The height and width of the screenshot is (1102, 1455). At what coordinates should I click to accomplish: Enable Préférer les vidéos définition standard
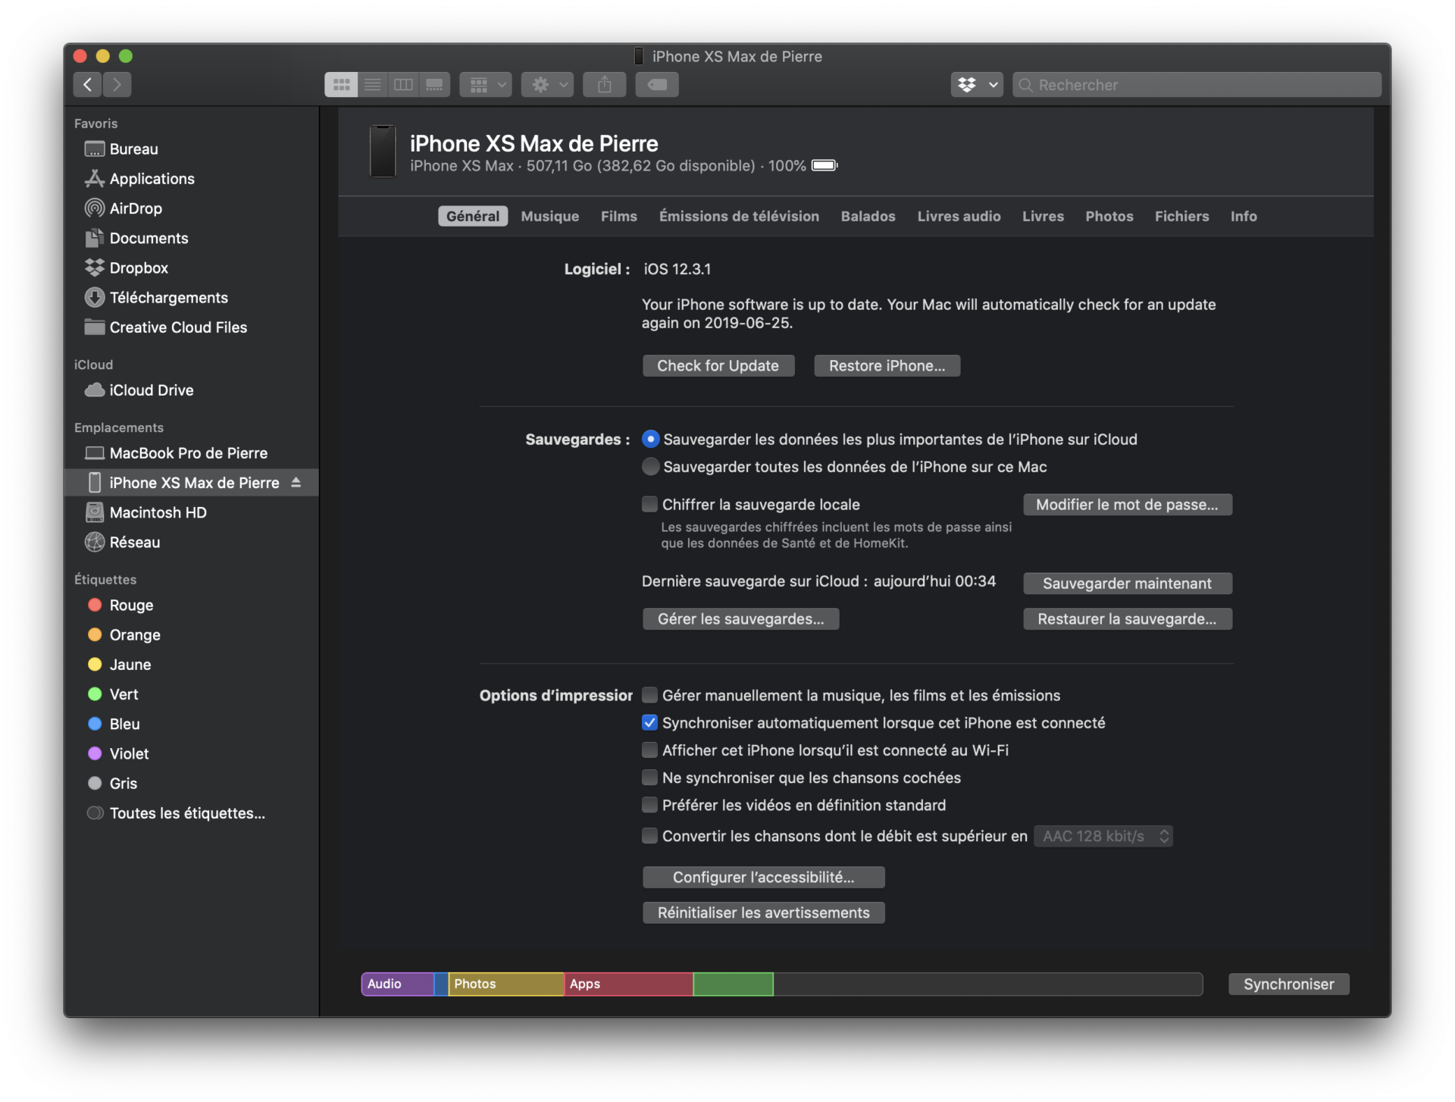coord(649,805)
